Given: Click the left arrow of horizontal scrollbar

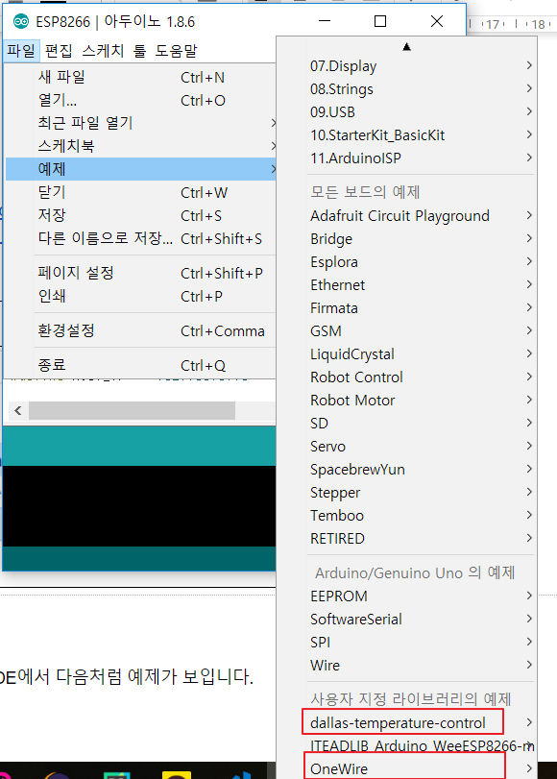Looking at the screenshot, I should pyautogui.click(x=18, y=411).
